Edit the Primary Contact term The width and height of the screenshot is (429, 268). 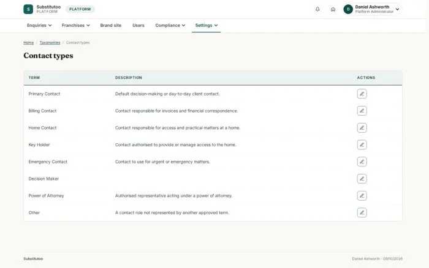point(362,94)
